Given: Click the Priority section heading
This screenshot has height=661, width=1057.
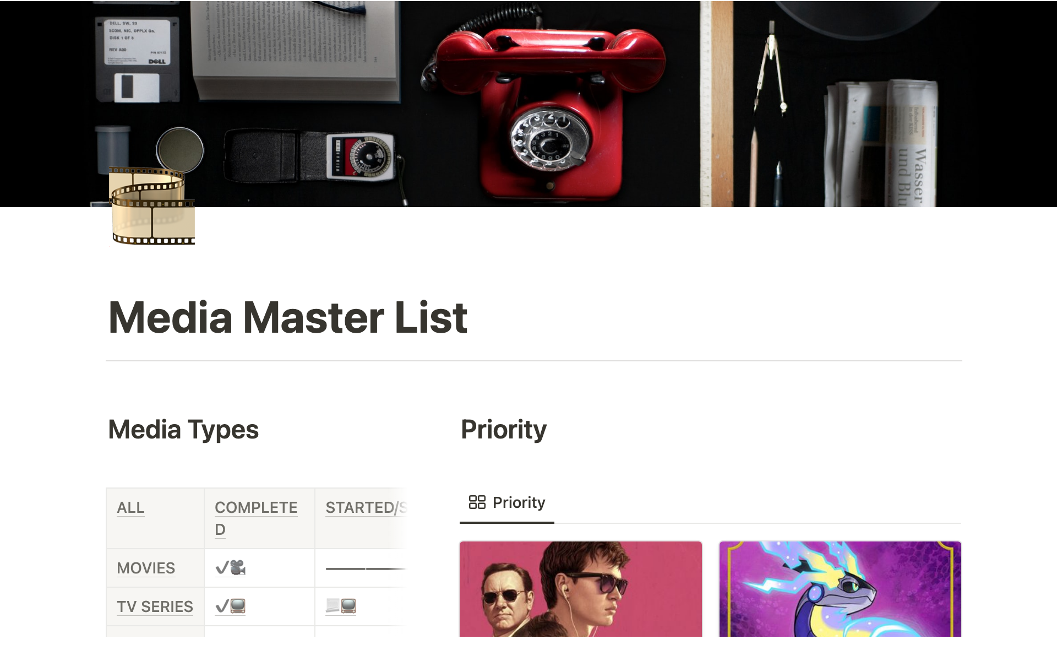Looking at the screenshot, I should pyautogui.click(x=504, y=429).
